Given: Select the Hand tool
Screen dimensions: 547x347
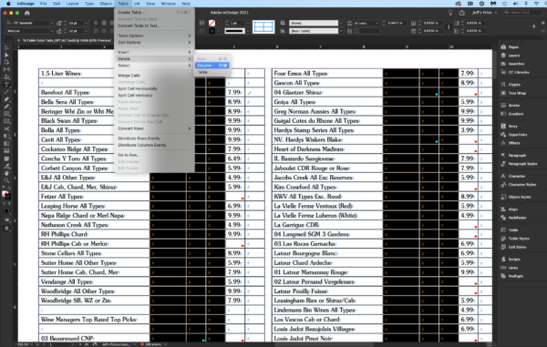Looking at the screenshot, I should (x=6, y=173).
